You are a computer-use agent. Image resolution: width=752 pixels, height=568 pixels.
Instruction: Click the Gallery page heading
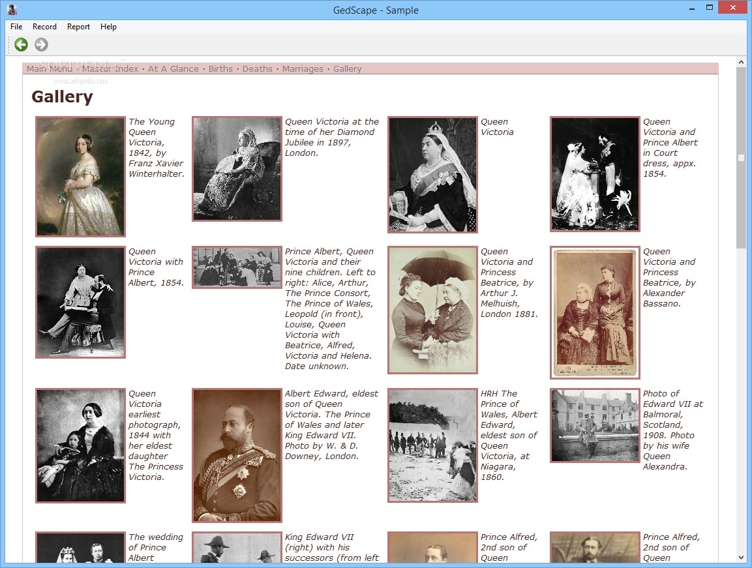pyautogui.click(x=63, y=97)
